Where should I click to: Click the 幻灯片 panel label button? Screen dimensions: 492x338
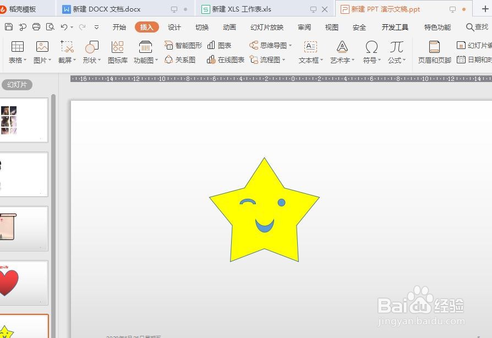point(17,84)
